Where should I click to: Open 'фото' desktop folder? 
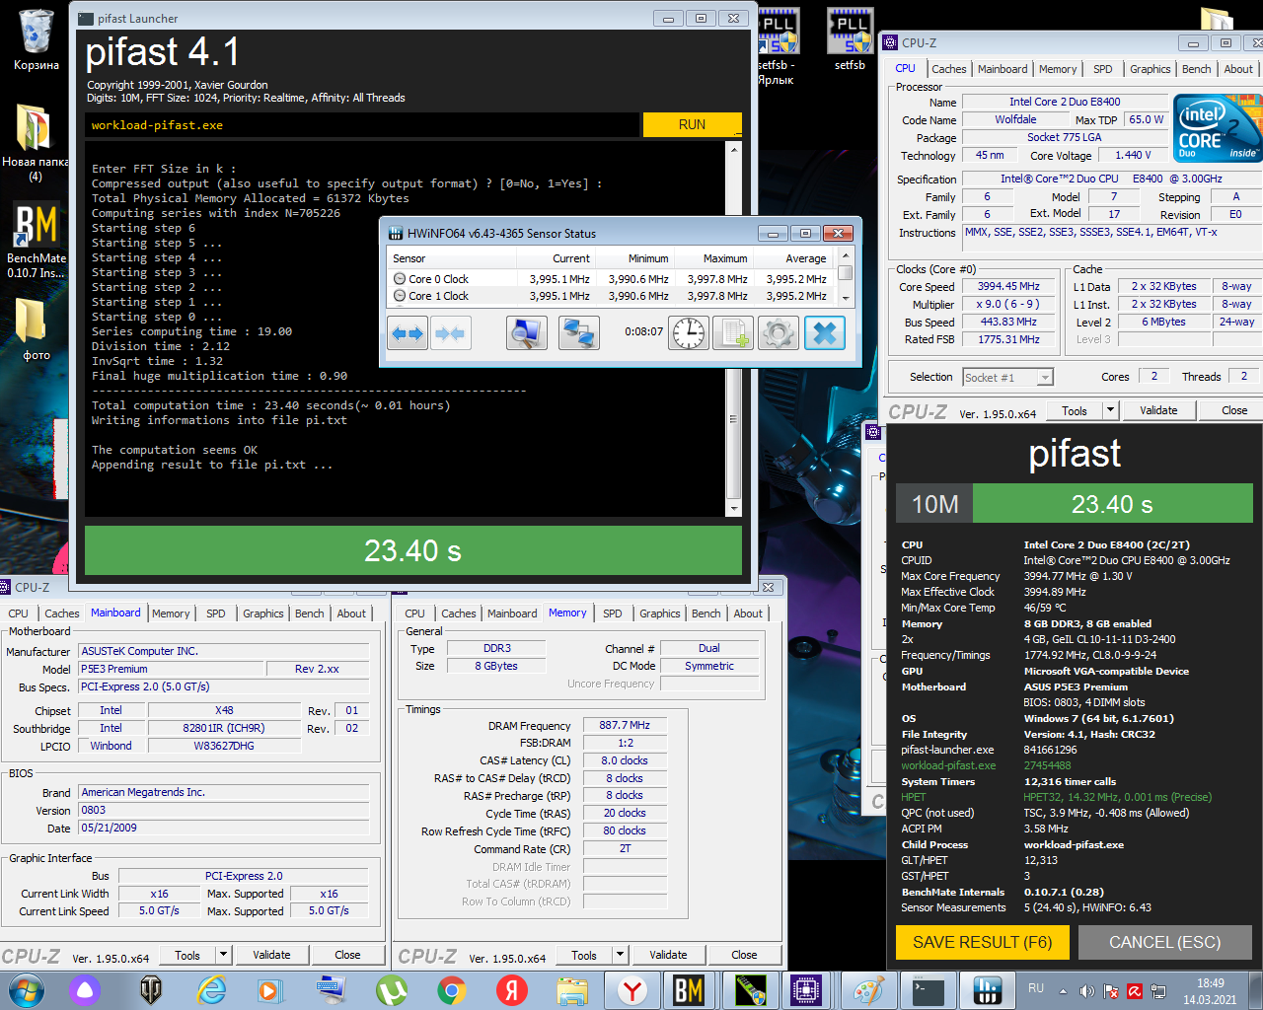click(36, 328)
